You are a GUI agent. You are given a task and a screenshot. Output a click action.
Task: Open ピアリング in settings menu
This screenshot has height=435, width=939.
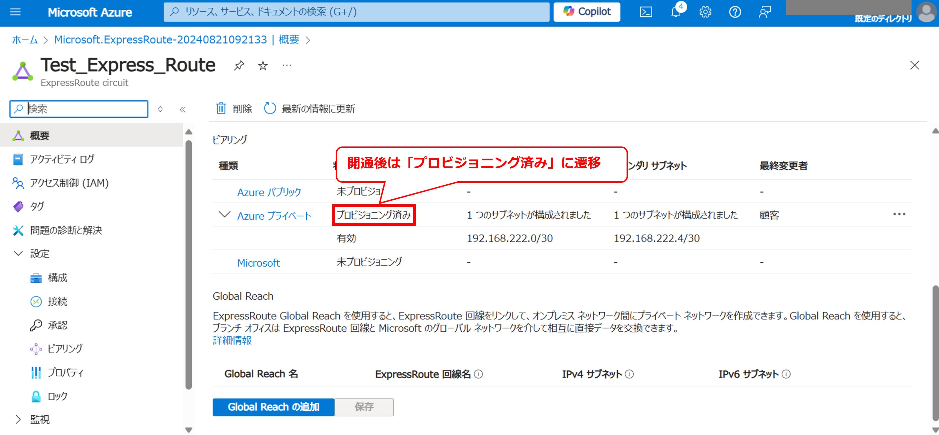pos(65,348)
